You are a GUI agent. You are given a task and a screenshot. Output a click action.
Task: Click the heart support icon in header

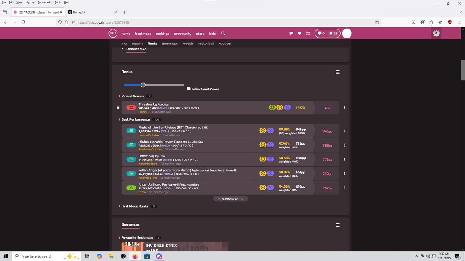pos(299,33)
